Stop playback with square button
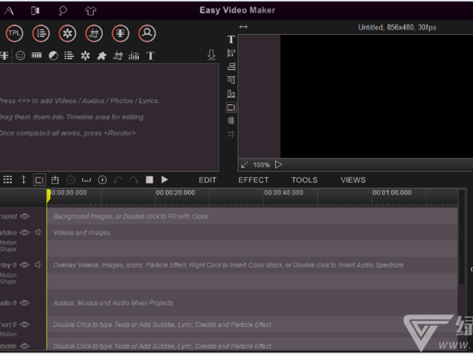473x355 pixels. click(149, 180)
